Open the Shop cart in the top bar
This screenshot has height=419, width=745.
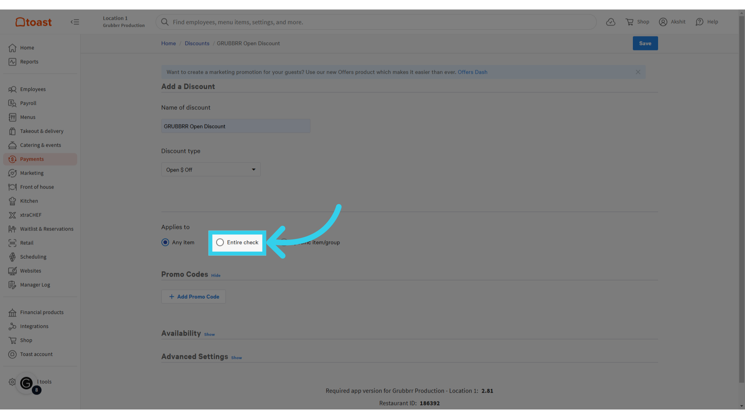coord(637,22)
